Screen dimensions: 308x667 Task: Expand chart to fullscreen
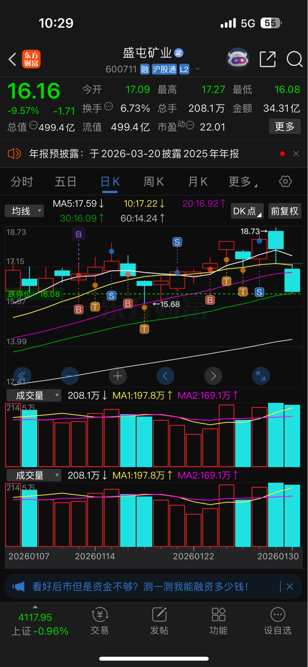click(261, 376)
